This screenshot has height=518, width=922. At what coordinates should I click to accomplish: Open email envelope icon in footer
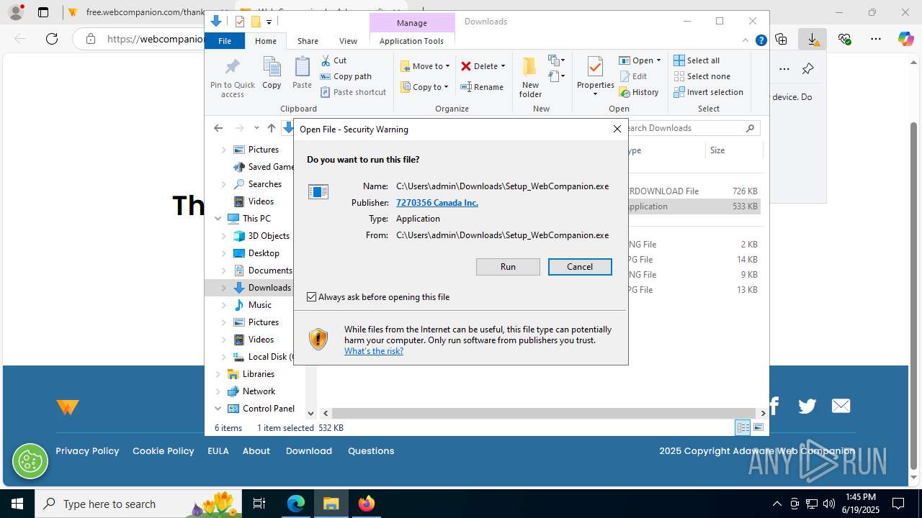[841, 406]
